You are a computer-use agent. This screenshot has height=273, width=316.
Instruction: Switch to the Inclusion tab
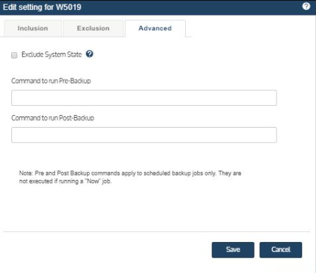[33, 28]
